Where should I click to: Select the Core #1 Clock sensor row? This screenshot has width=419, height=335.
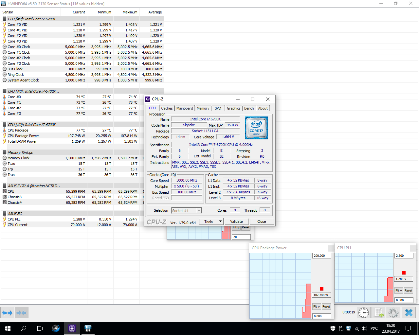[82, 52]
